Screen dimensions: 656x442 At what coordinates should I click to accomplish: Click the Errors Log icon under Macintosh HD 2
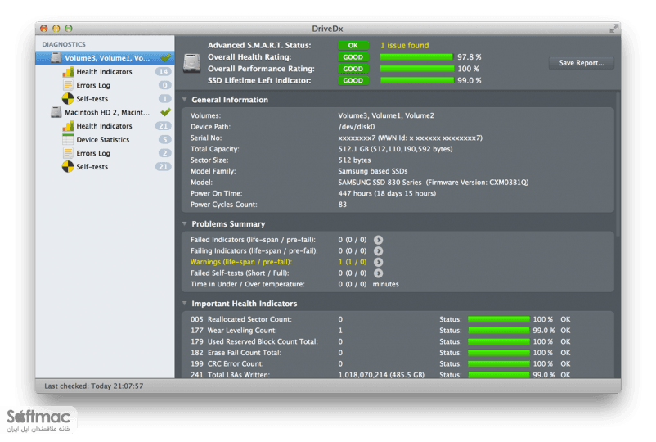coord(68,153)
